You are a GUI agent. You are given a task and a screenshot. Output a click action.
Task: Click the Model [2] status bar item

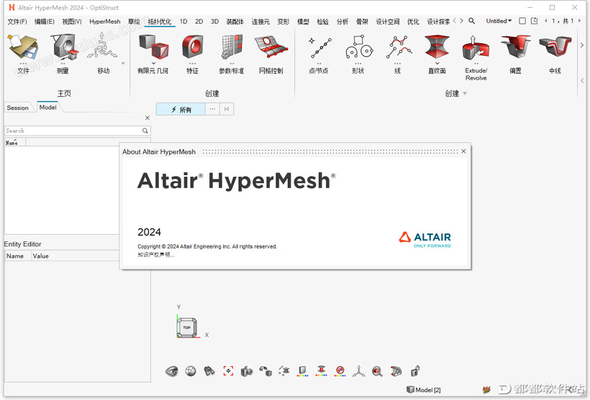424,390
